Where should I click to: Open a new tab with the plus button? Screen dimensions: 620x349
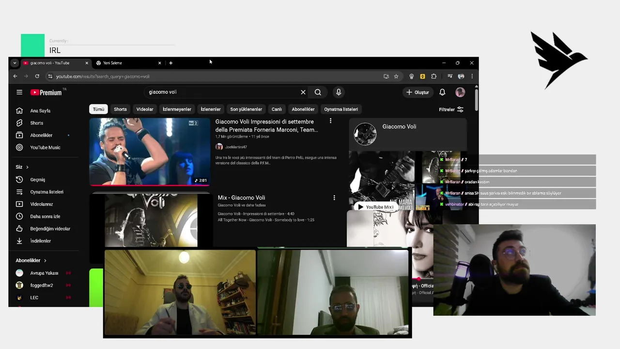tap(170, 63)
